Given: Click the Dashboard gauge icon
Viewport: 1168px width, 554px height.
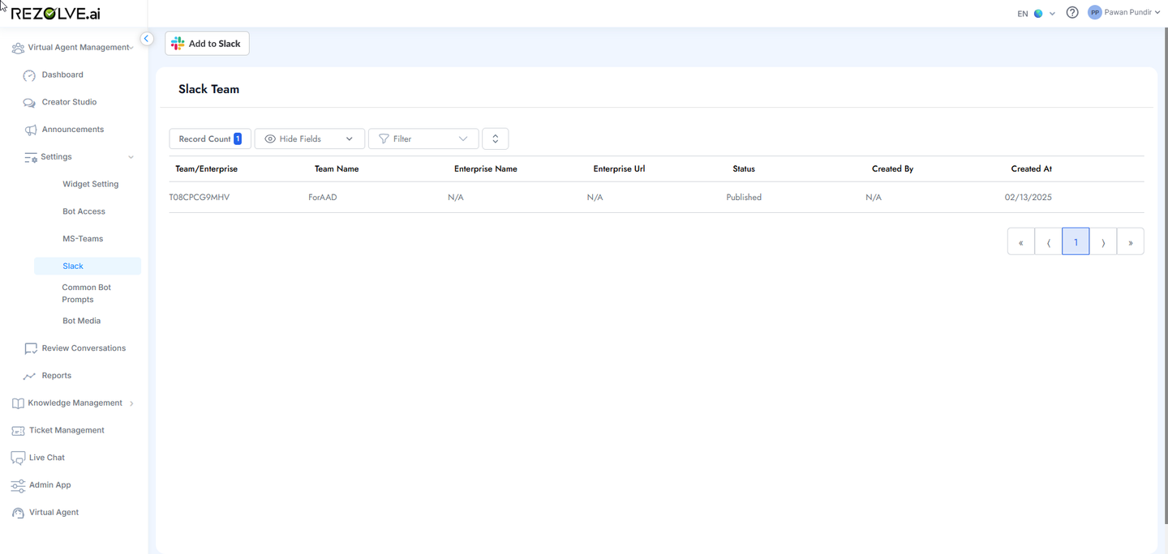Looking at the screenshot, I should point(29,75).
